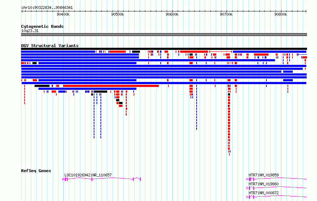Screen dimensions: 317x201
Task: Open the DGV Structural Variants track title
Action: click(50, 46)
